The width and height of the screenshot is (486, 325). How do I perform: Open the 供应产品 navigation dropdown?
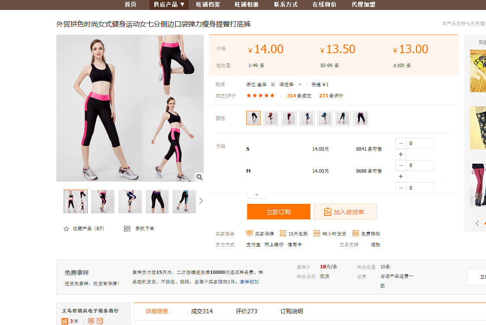click(169, 4)
